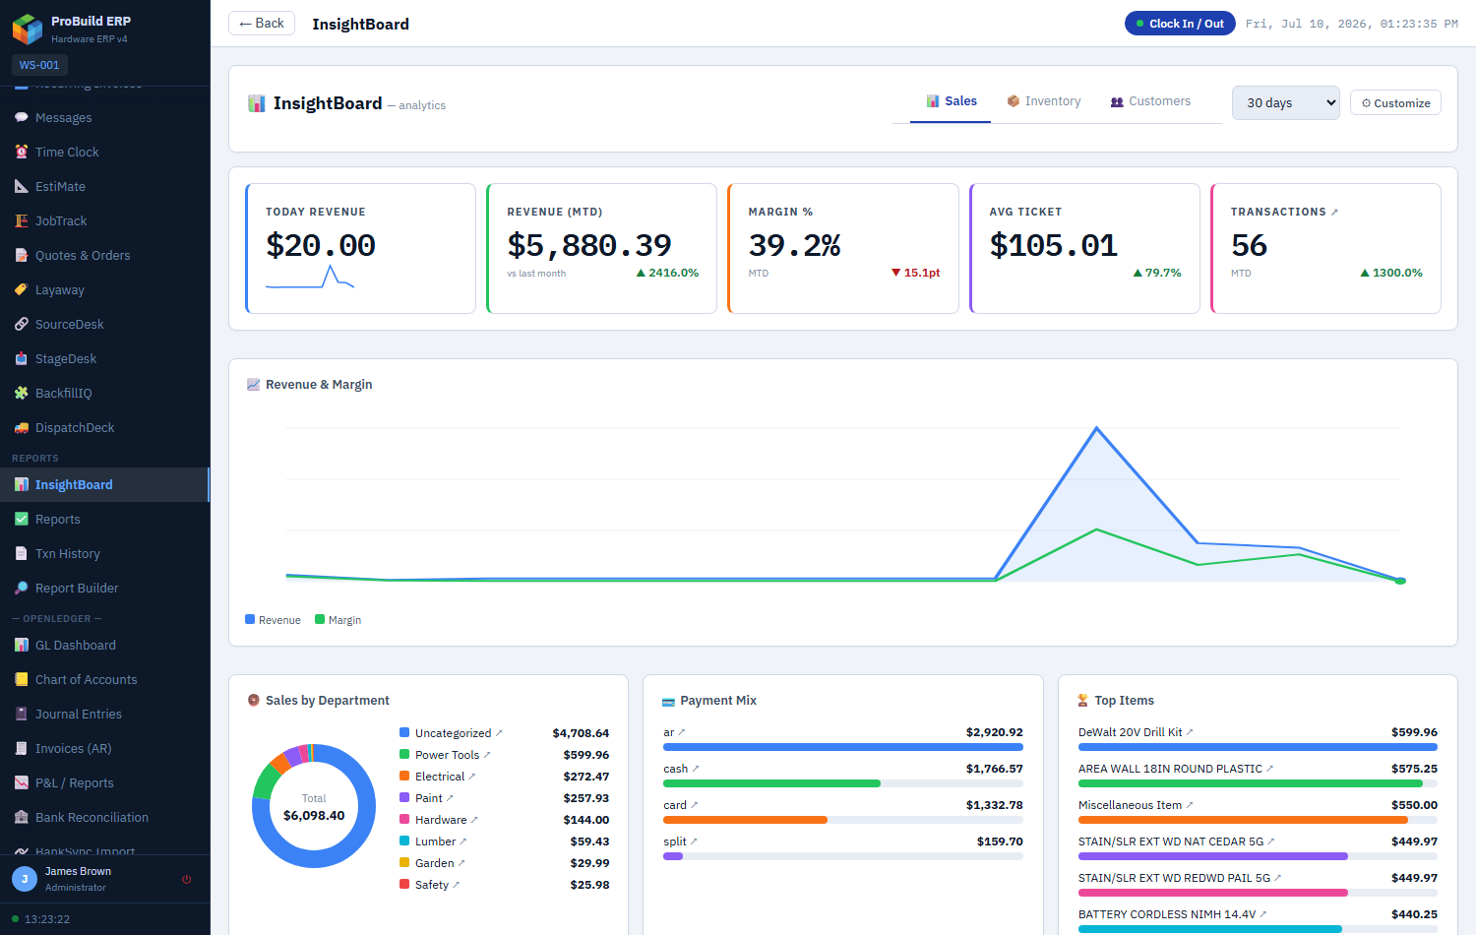1476x935 pixels.
Task: Click the InsightBoard chart icon in sidebar
Action: click(x=21, y=484)
